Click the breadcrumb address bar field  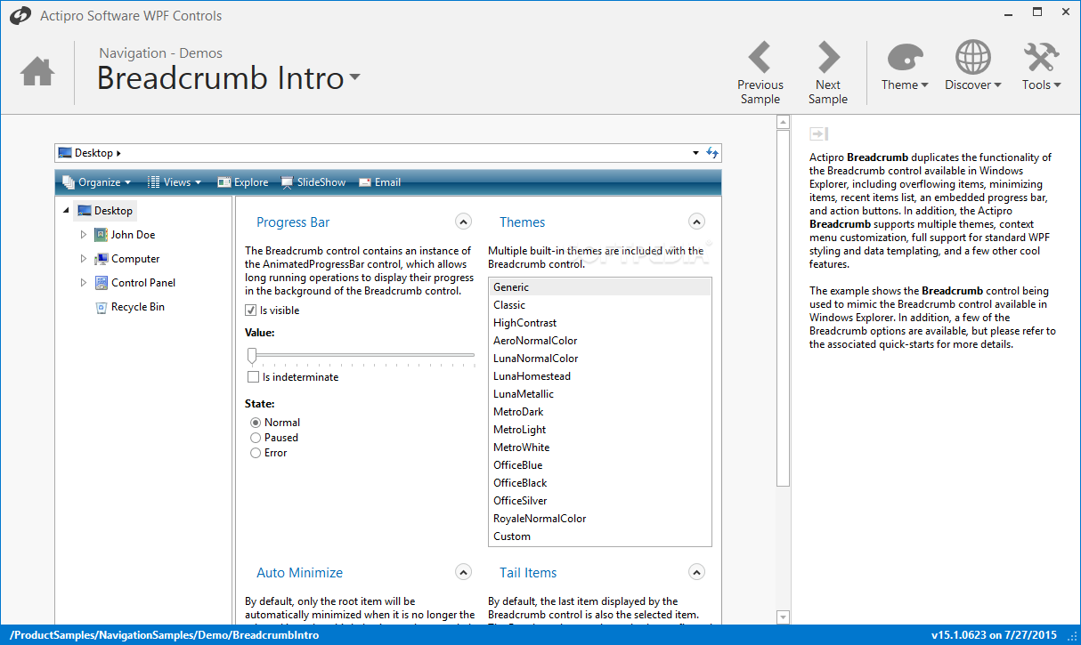point(387,153)
